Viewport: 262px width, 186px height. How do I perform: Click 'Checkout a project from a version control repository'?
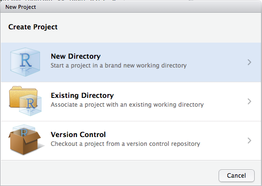pyautogui.click(x=125, y=144)
